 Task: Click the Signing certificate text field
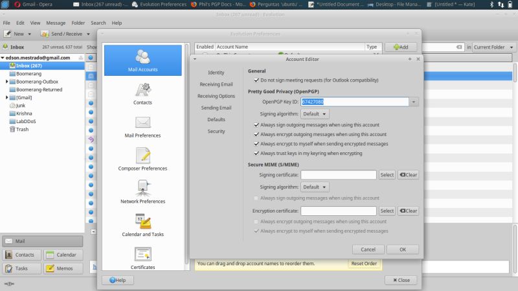click(x=339, y=175)
